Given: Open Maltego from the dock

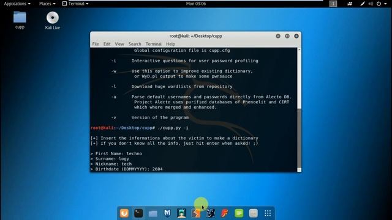Looking at the screenshot, I should tap(210, 213).
